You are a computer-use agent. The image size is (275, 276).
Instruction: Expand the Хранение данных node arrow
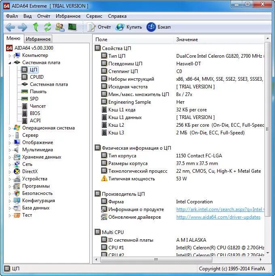10,157
